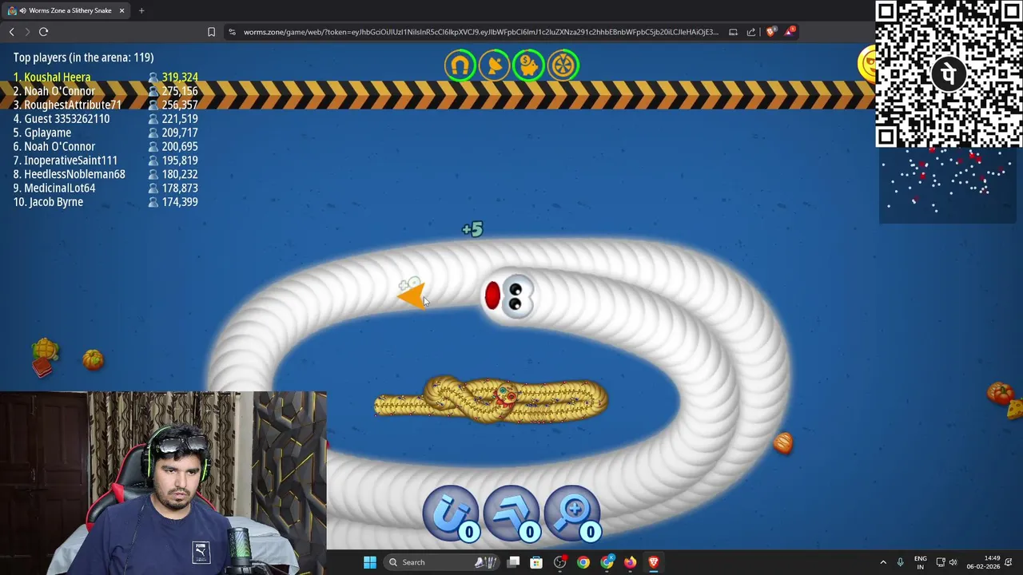This screenshot has height=575, width=1023.
Task: Click the worms.zone address bar
Action: point(480,32)
